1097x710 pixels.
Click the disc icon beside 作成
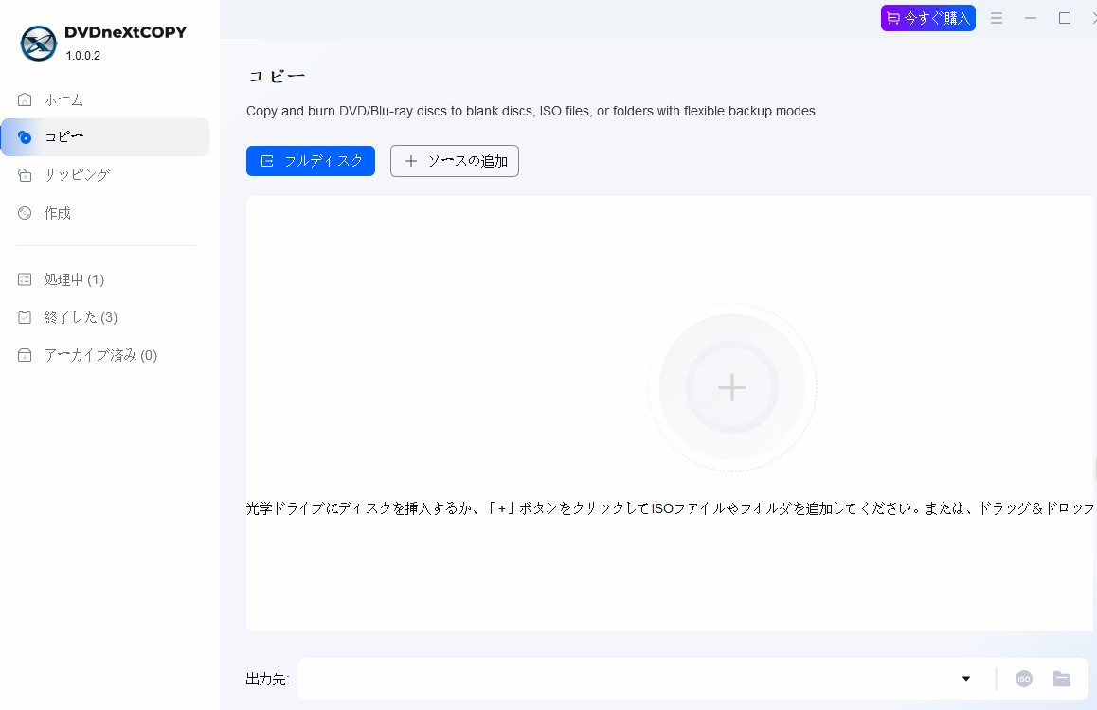(25, 213)
